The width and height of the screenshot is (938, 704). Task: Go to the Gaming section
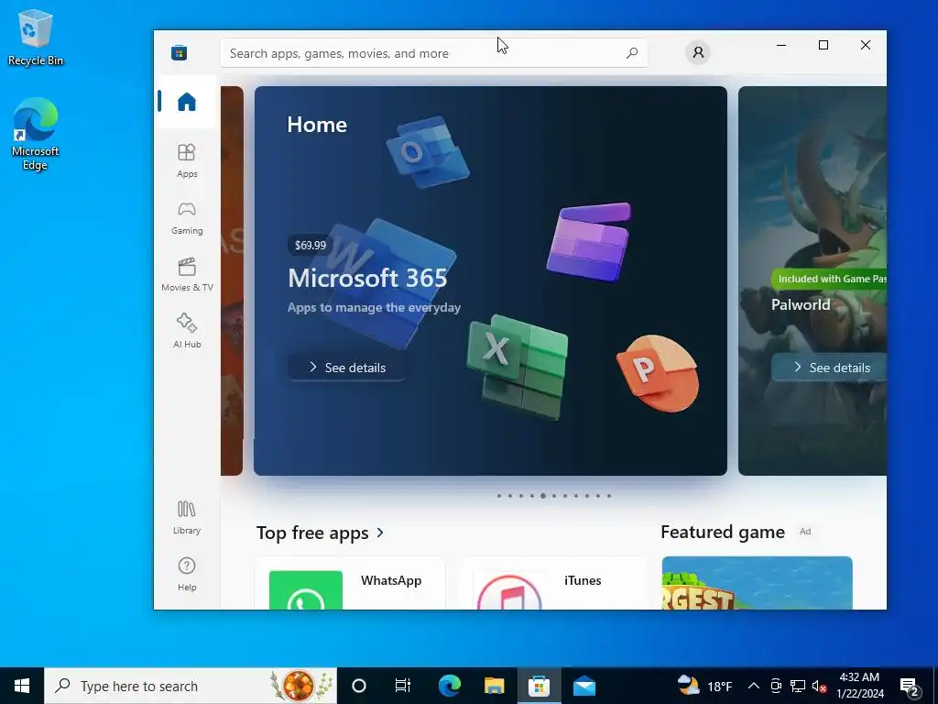pos(187,217)
